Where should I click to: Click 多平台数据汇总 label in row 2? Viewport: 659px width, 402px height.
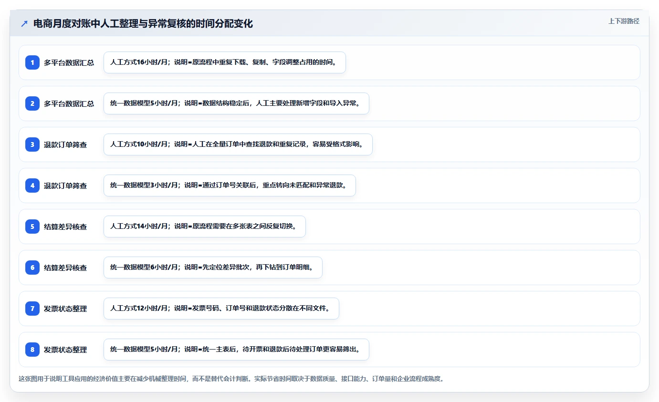pyautogui.click(x=69, y=103)
